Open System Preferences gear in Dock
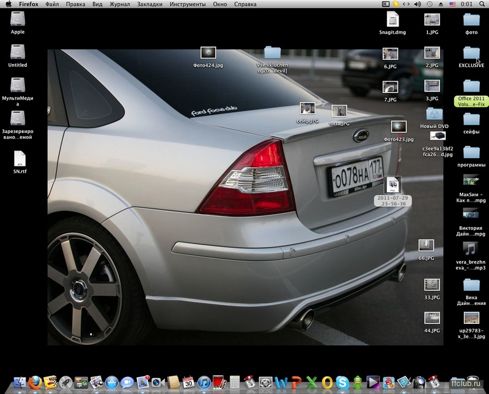489x394 pixels. (x=265, y=382)
